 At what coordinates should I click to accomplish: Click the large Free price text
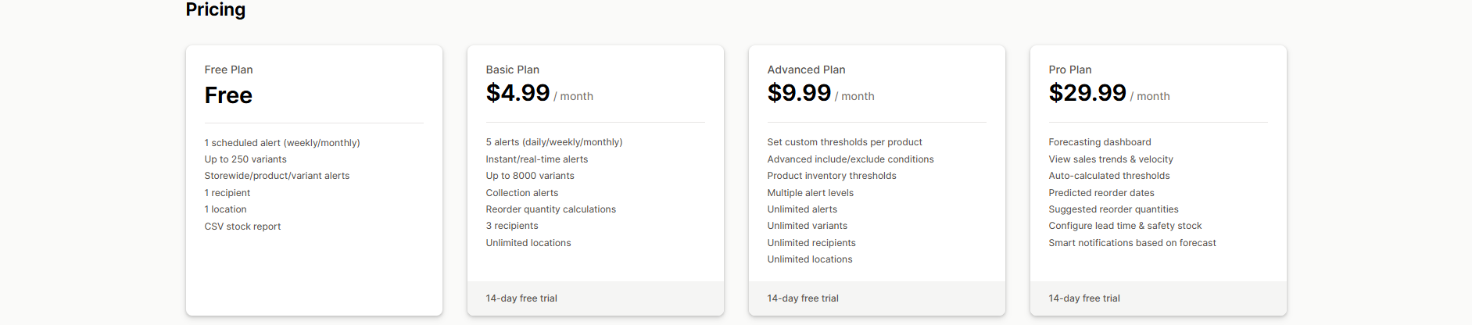click(x=228, y=95)
